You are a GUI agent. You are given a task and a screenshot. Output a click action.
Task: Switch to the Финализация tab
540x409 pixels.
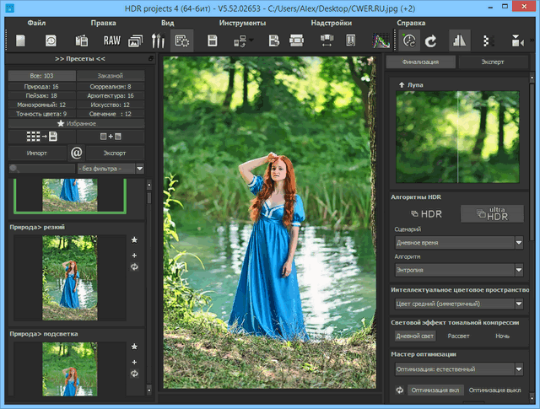(x=420, y=62)
